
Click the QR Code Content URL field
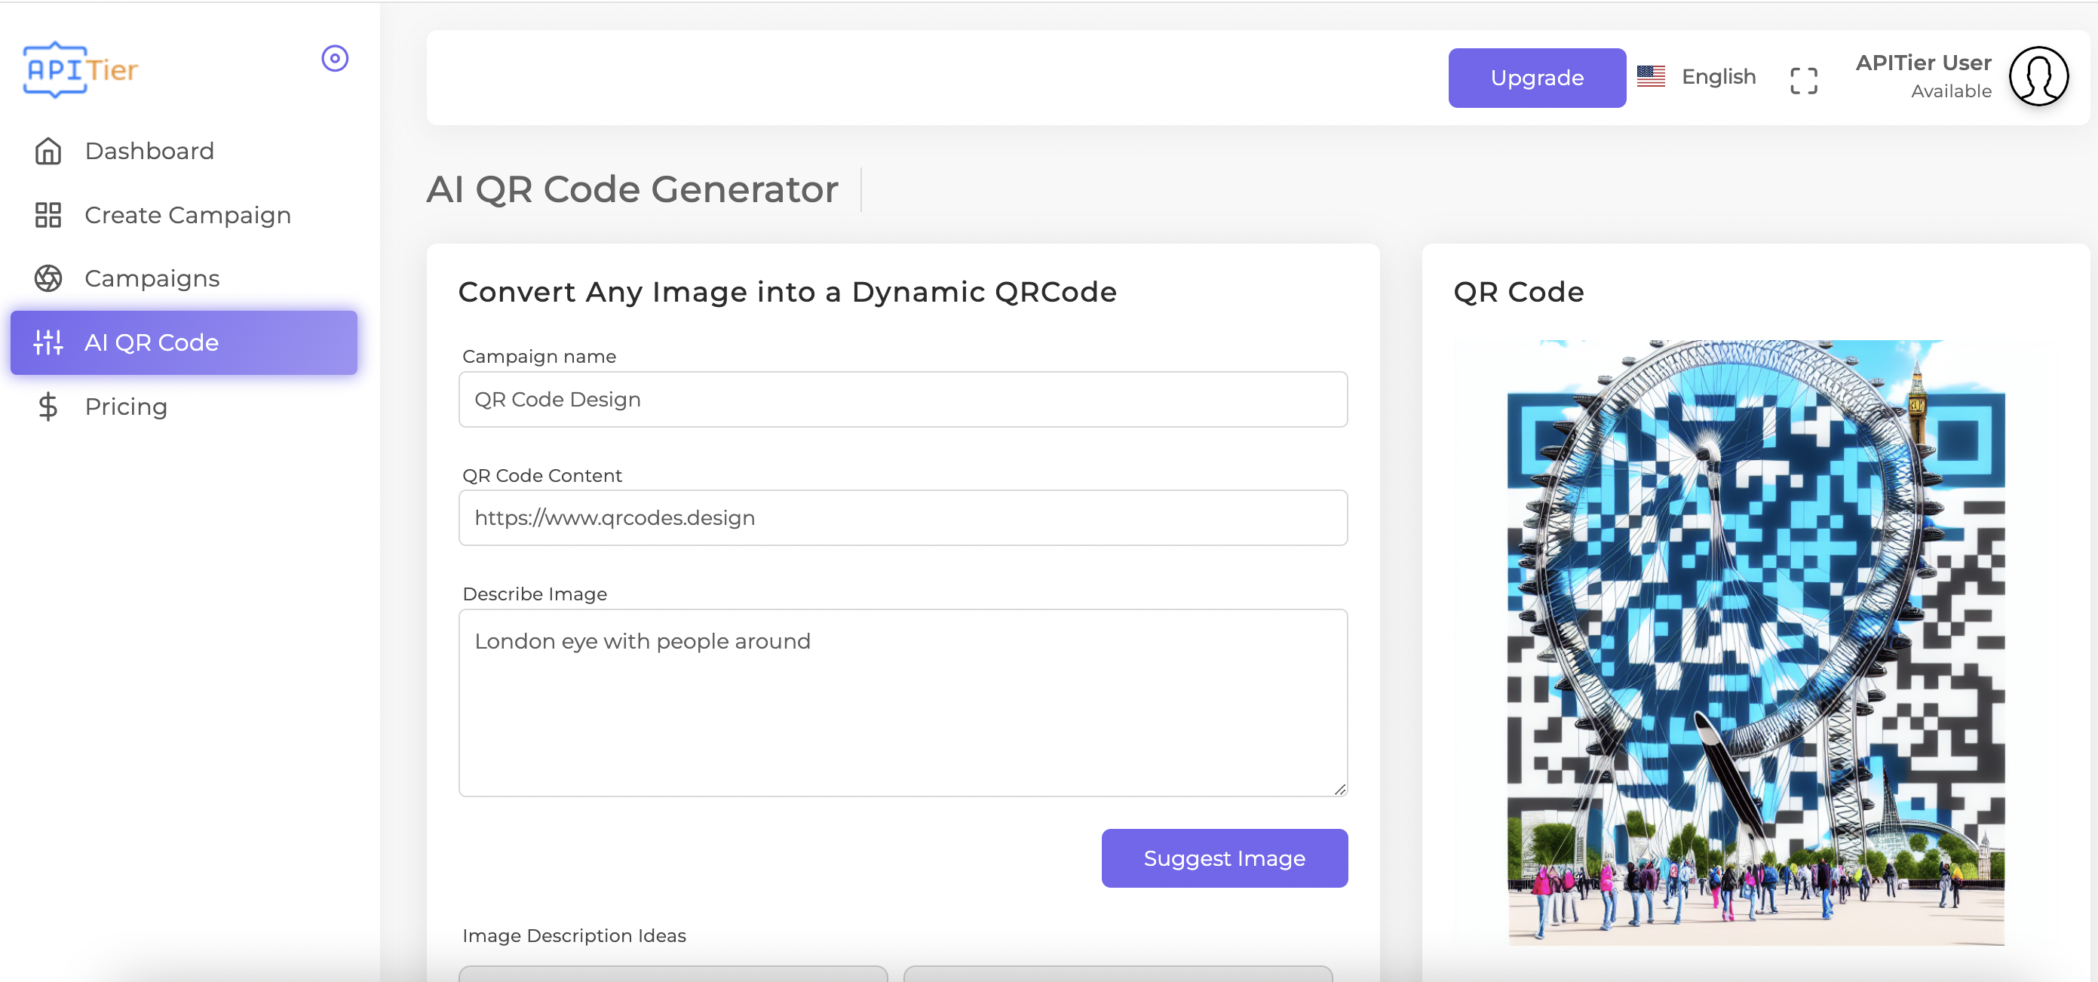tap(903, 518)
